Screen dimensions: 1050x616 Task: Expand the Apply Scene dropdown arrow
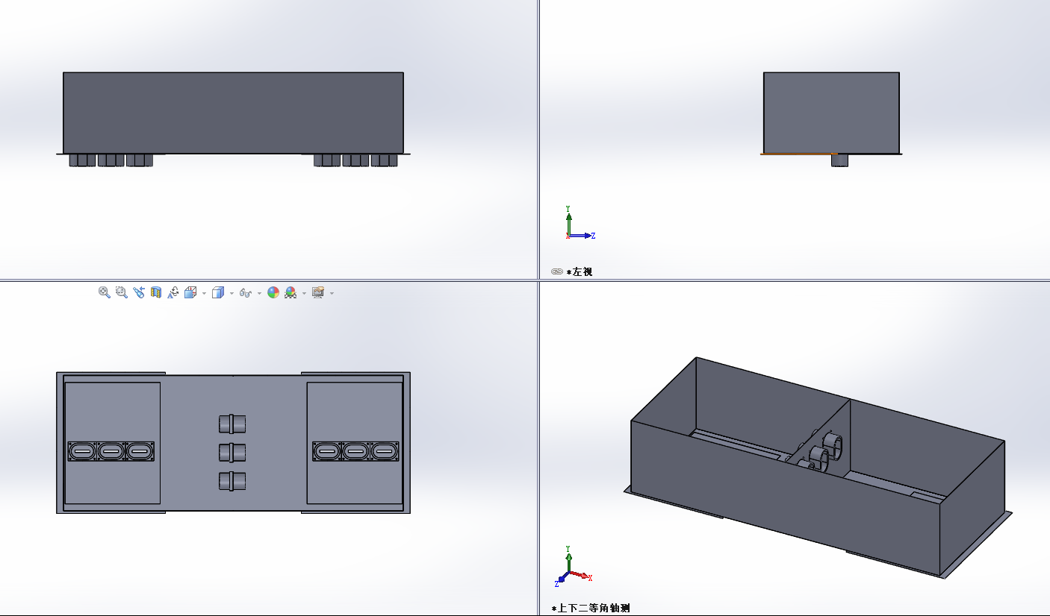pyautogui.click(x=304, y=293)
